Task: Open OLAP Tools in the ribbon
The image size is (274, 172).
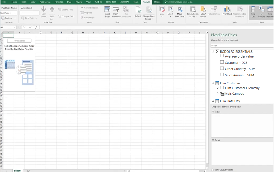Action: pyautogui.click(x=203, y=12)
